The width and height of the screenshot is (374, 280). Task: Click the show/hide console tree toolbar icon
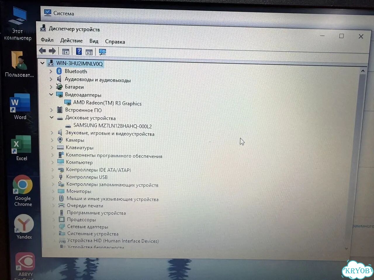click(66, 52)
